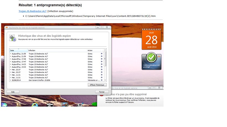Expand the first Hier, 22:27 row arrow
Image resolution: width=227 pixels, height=127 pixels.
[11, 70]
